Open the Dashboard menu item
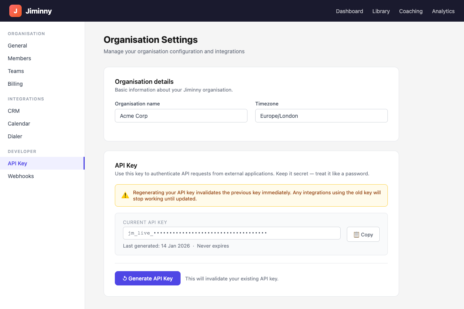This screenshot has height=309, width=464. click(349, 11)
